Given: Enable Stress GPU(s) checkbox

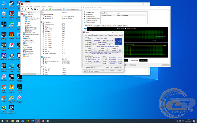Looking at the screenshot, I should pos(87,23).
